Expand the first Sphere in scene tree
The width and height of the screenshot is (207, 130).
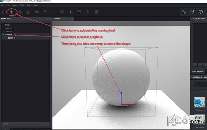tap(3, 28)
